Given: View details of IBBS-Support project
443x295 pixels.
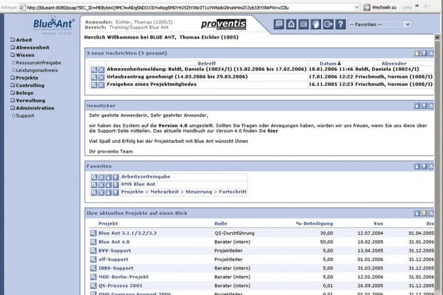Looking at the screenshot, I should [x=93, y=268].
